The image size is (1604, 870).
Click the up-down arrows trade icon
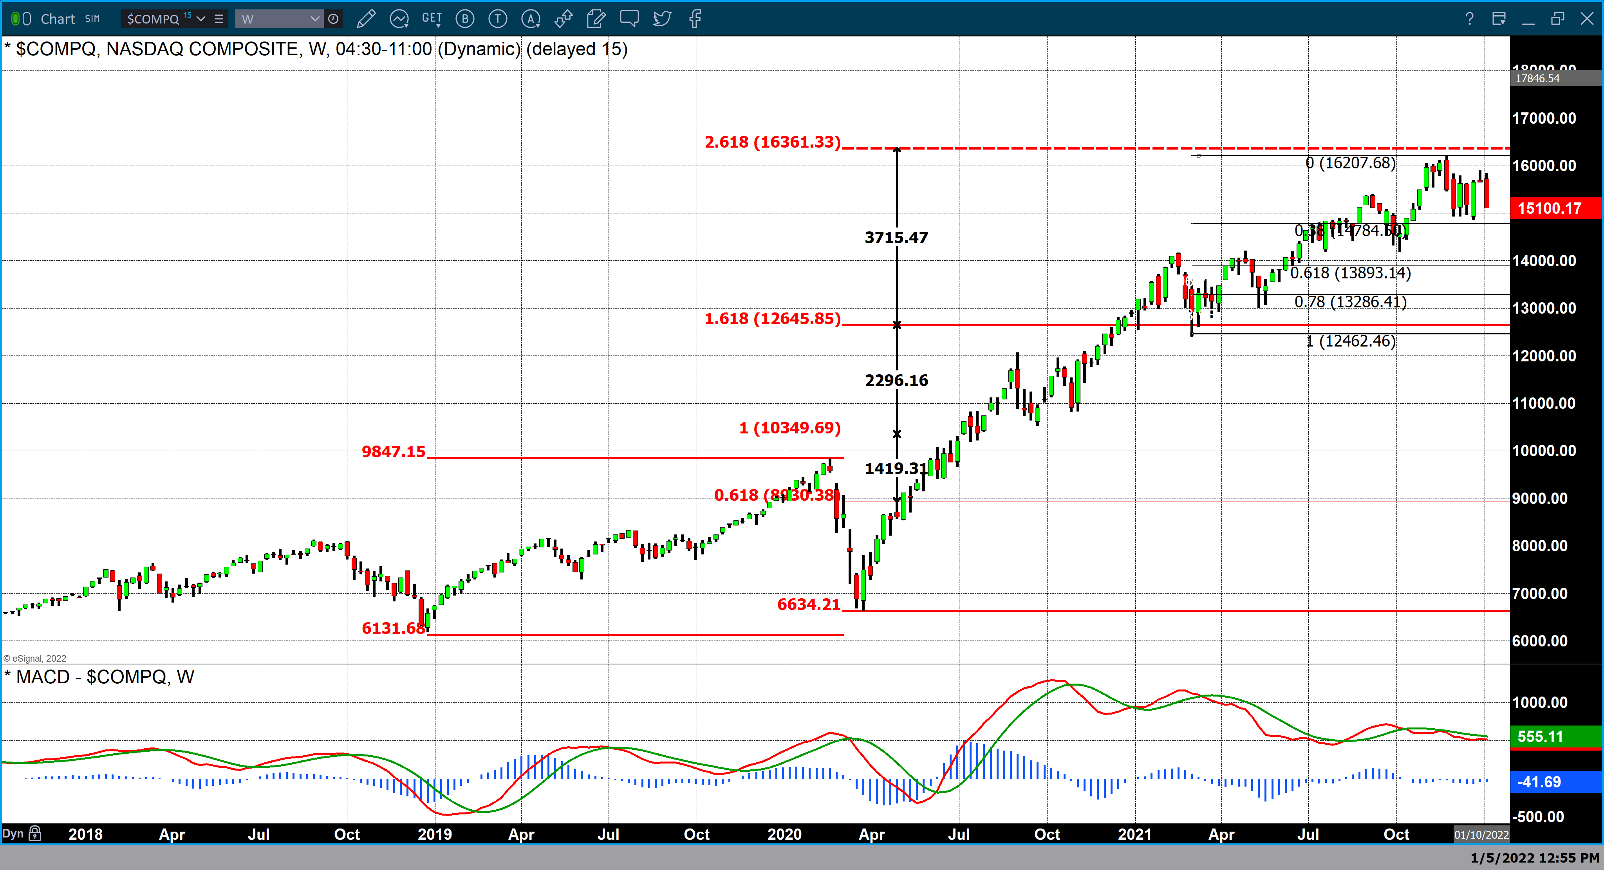(564, 19)
